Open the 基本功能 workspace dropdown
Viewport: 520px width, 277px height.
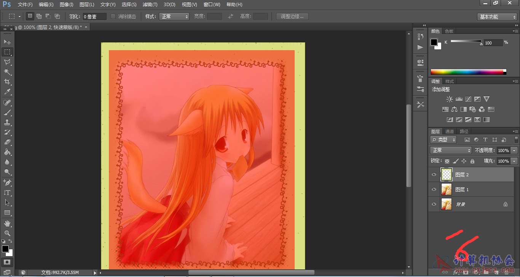pyautogui.click(x=497, y=17)
